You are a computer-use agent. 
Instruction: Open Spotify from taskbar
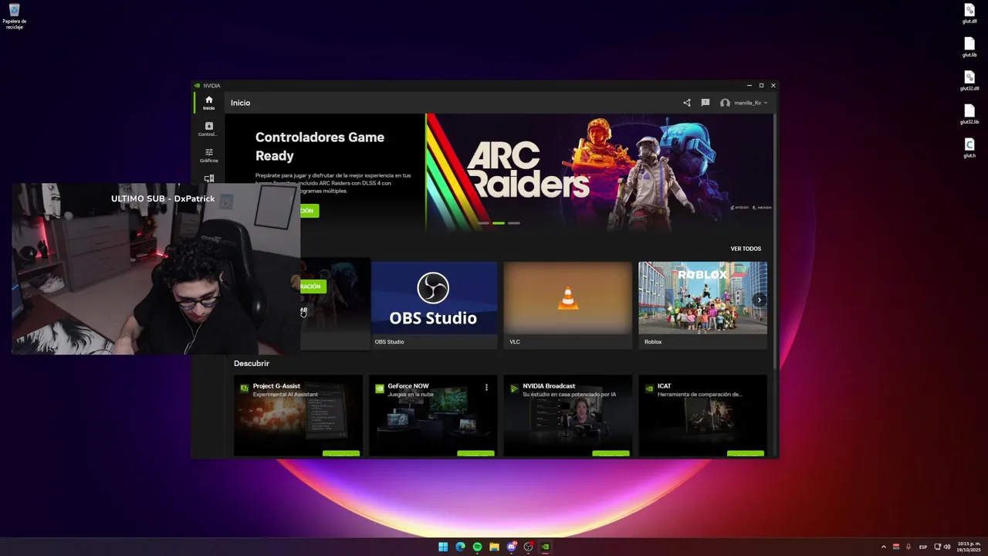point(477,547)
